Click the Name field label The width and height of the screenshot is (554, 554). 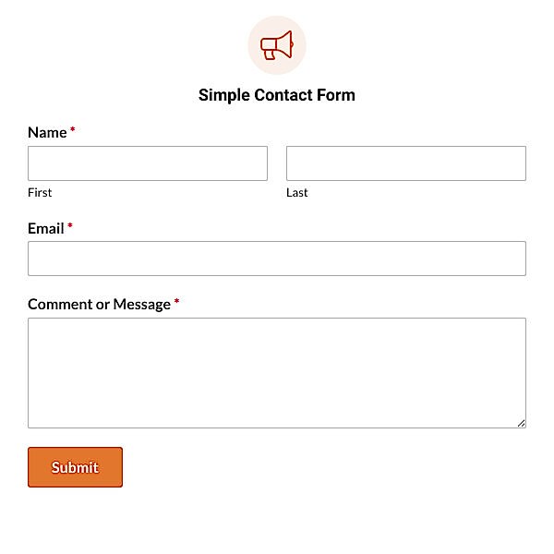pyautogui.click(x=47, y=132)
